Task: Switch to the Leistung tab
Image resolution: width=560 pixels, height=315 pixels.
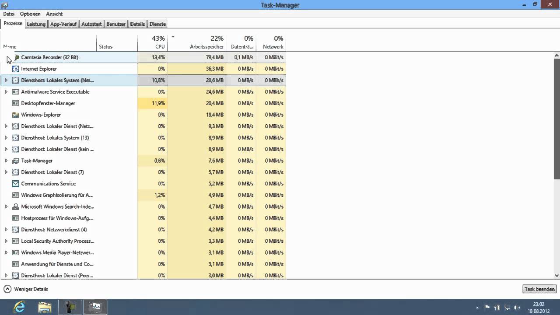Action: [x=36, y=24]
